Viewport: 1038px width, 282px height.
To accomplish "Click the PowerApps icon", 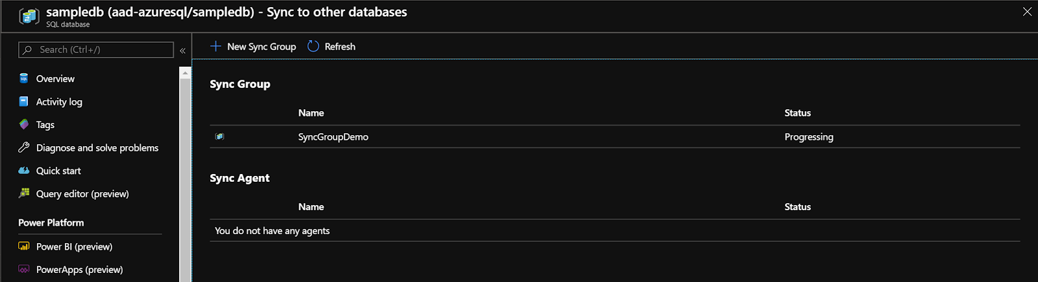I will click(x=24, y=269).
